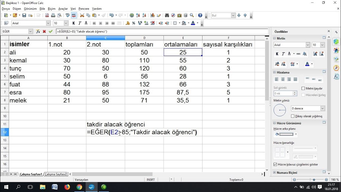341x192 pixels.
Task: Switch to Çalışma Sayfası2 tab
Action: pos(56,174)
